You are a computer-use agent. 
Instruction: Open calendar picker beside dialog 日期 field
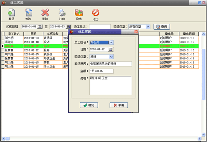[111, 49]
